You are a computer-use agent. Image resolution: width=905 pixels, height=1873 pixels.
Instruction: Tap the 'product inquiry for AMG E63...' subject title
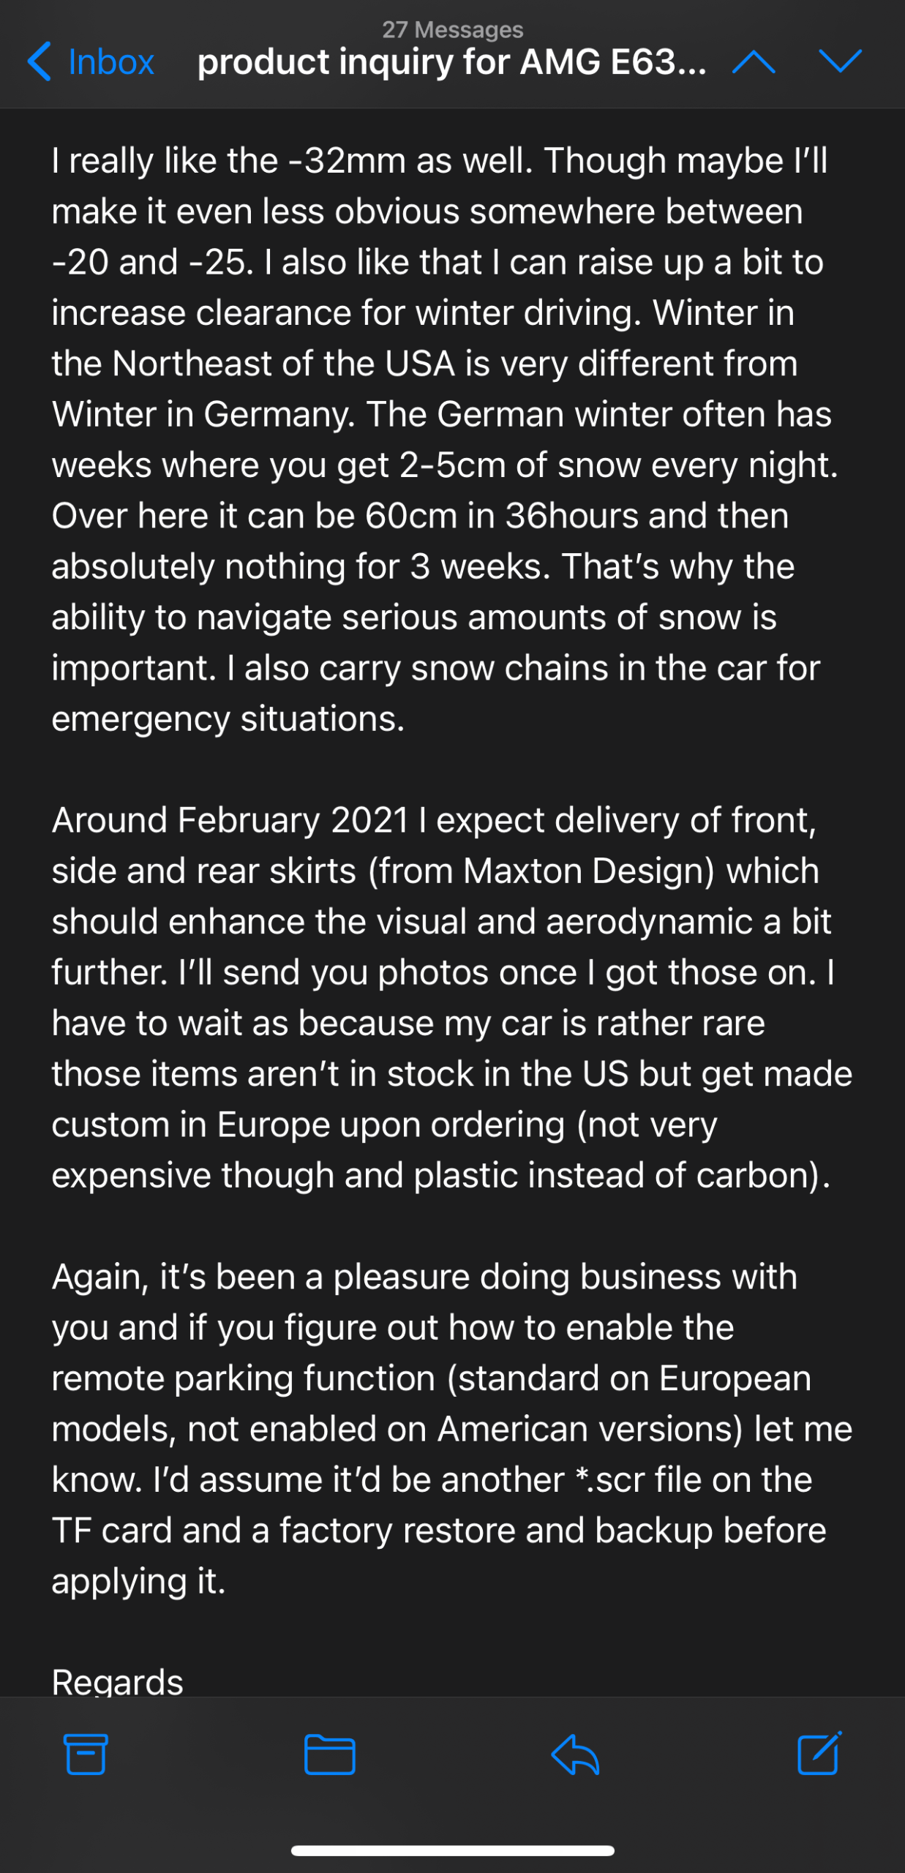point(452,62)
